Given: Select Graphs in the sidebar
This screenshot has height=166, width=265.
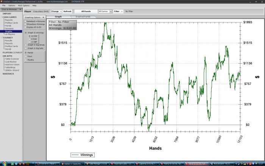Looking at the screenshot, I should [x=11, y=31].
